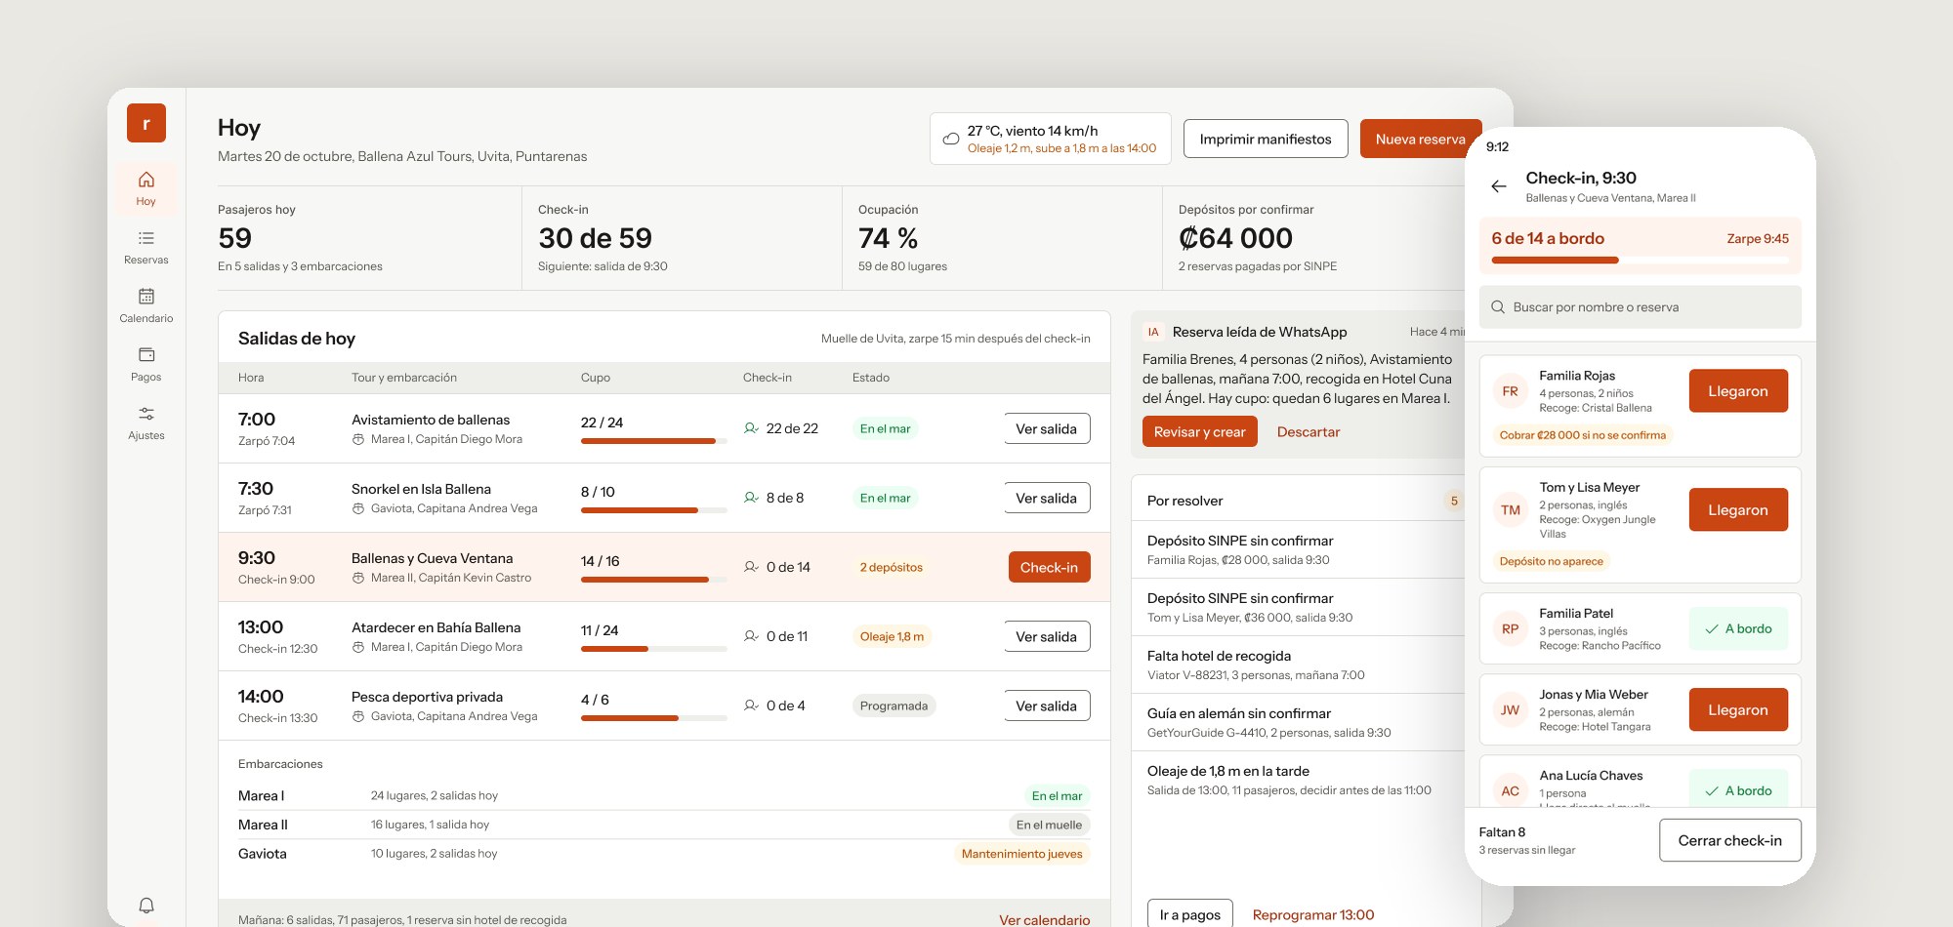This screenshot has width=1953, height=927.
Task: Click the RP avatar of Familia Patel
Action: (x=1511, y=629)
